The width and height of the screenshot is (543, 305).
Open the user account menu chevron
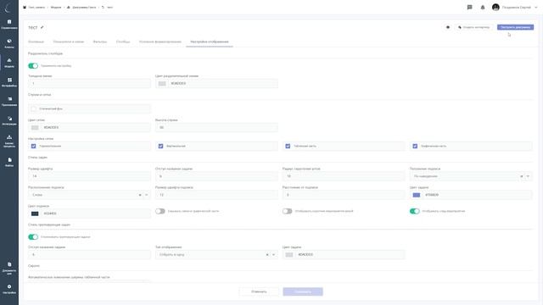[536, 8]
